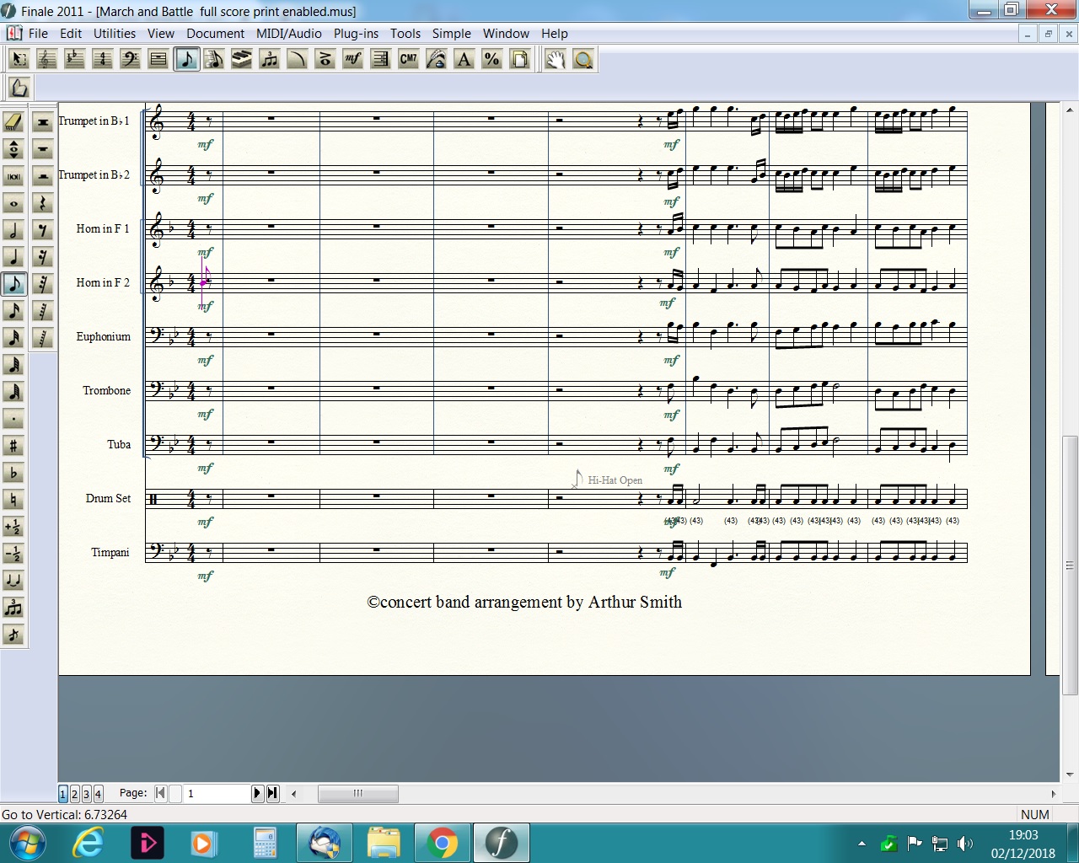Go to the next page
The image size is (1079, 863).
pos(257,793)
